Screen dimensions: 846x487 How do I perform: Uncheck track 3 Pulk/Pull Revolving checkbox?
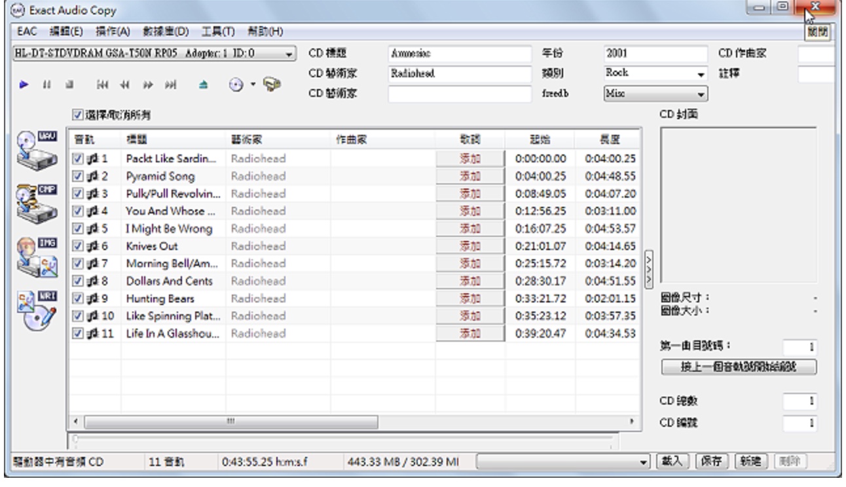78,193
